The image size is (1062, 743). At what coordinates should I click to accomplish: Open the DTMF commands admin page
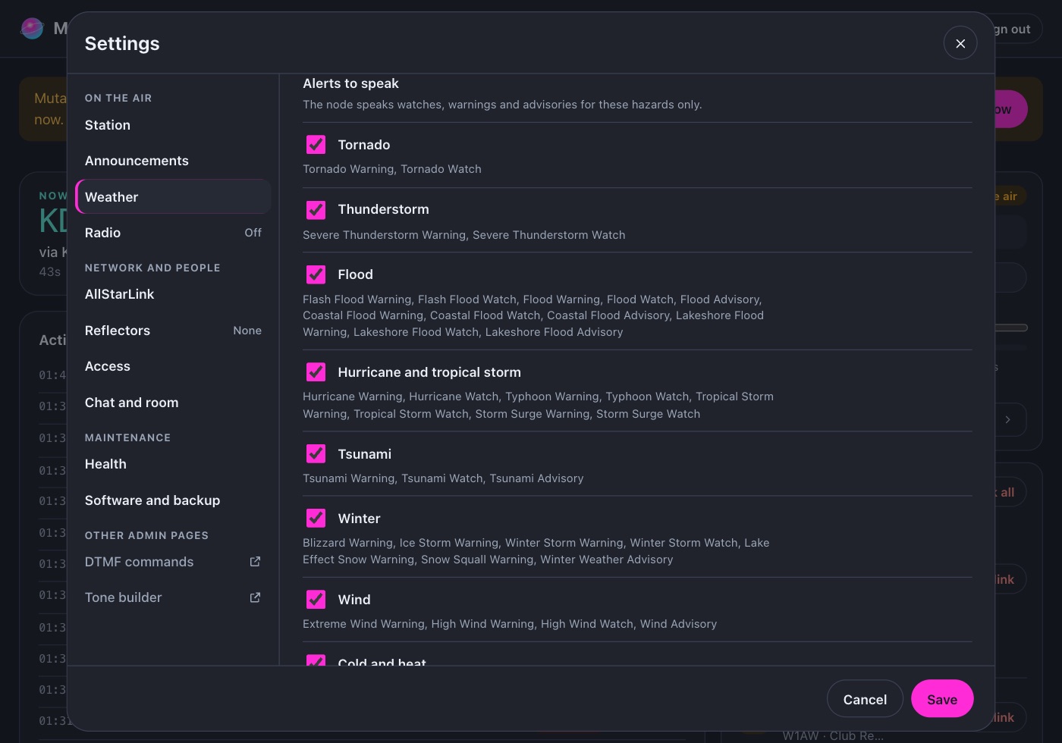coord(173,562)
